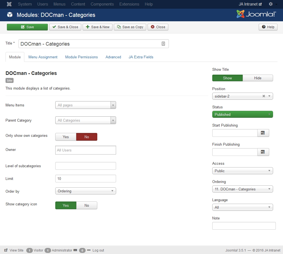Click the Joomla! brand logo in the header

[256, 14]
